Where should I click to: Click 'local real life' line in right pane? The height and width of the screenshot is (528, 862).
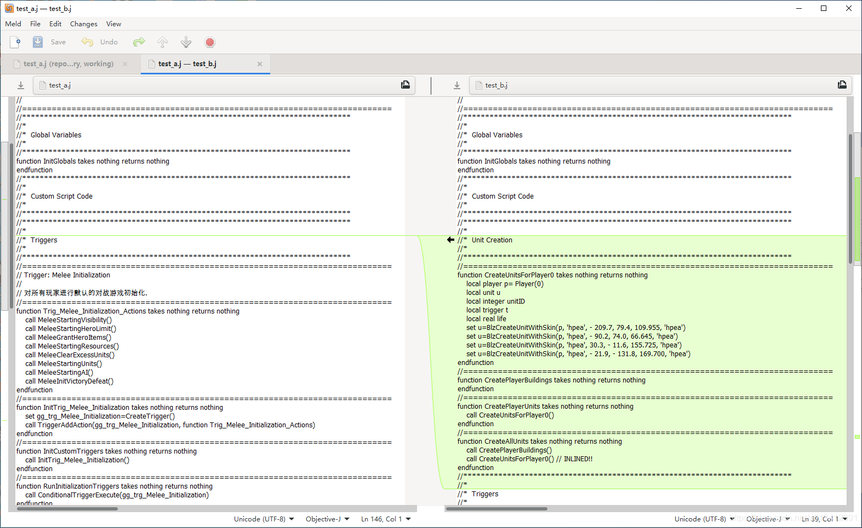click(486, 319)
